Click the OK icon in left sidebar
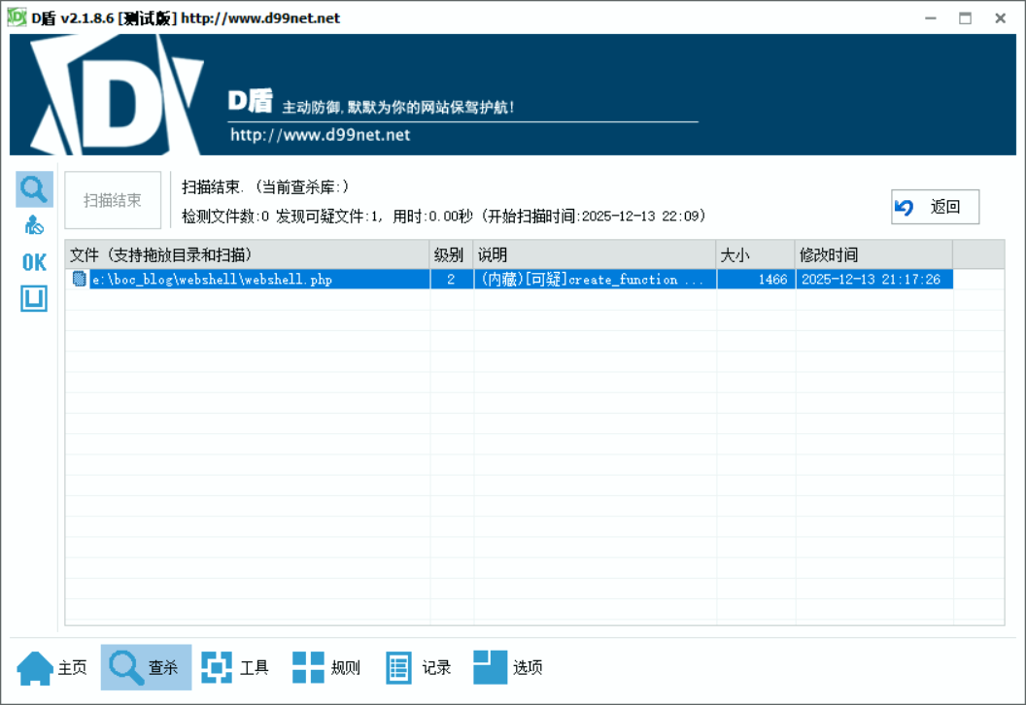 (34, 262)
